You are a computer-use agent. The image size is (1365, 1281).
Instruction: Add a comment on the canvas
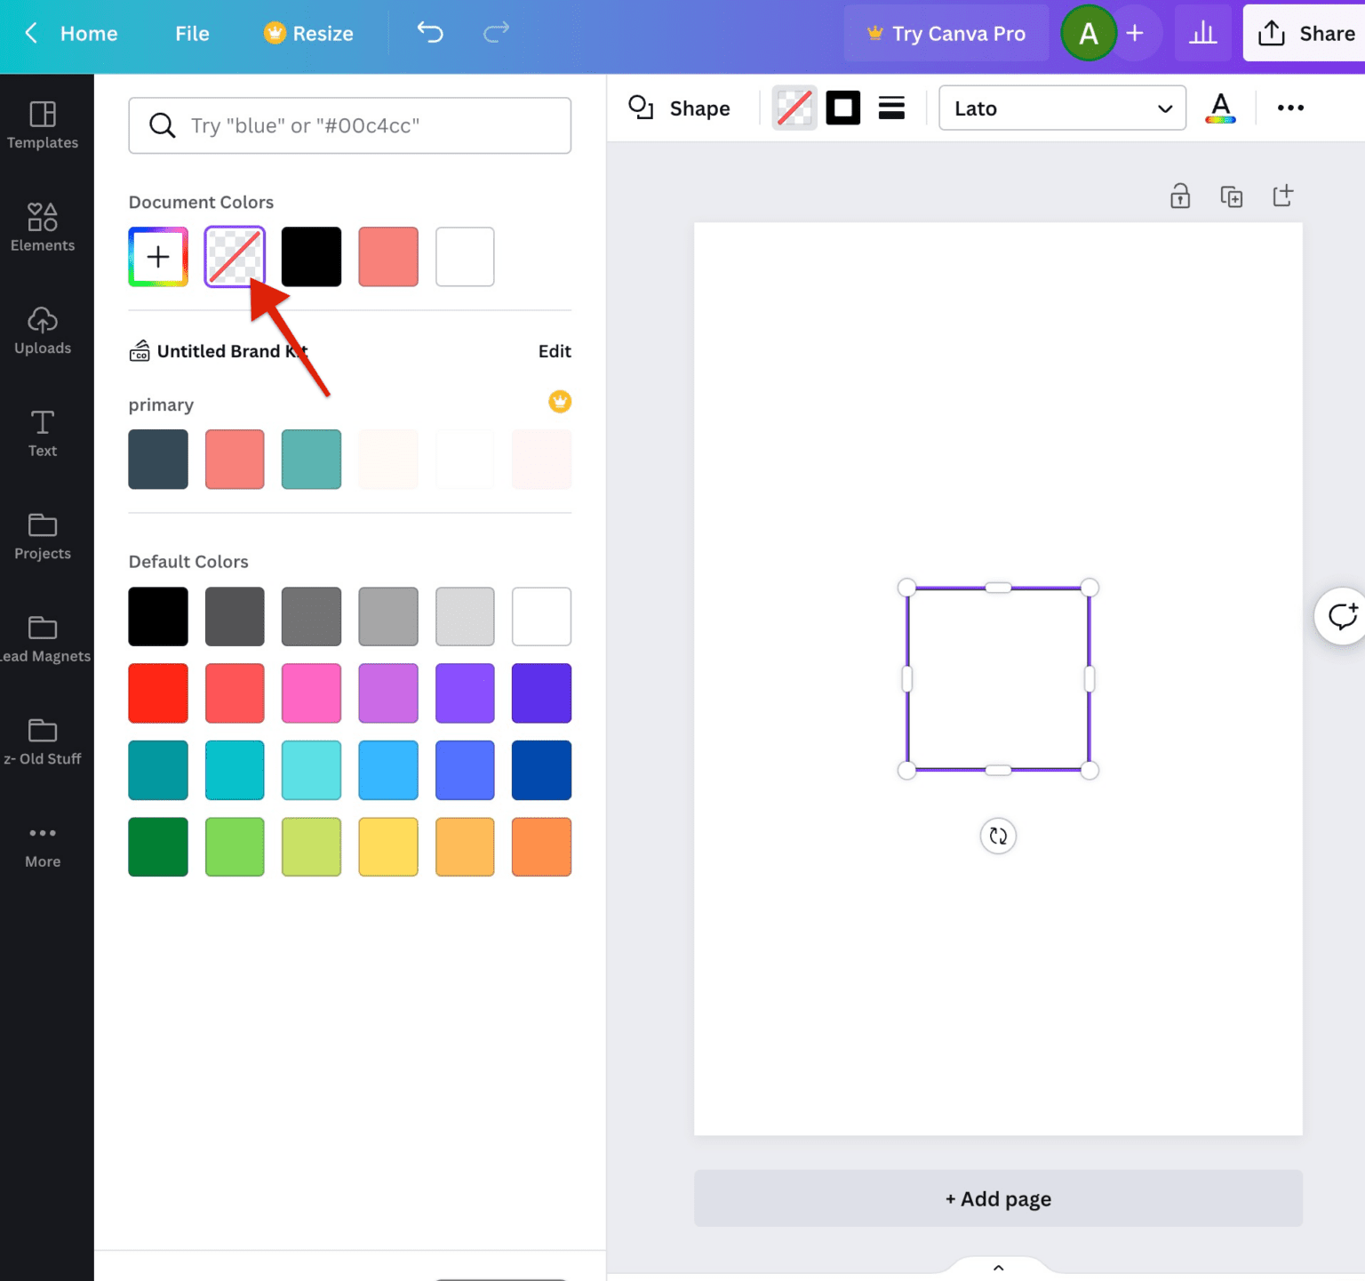(x=1341, y=616)
